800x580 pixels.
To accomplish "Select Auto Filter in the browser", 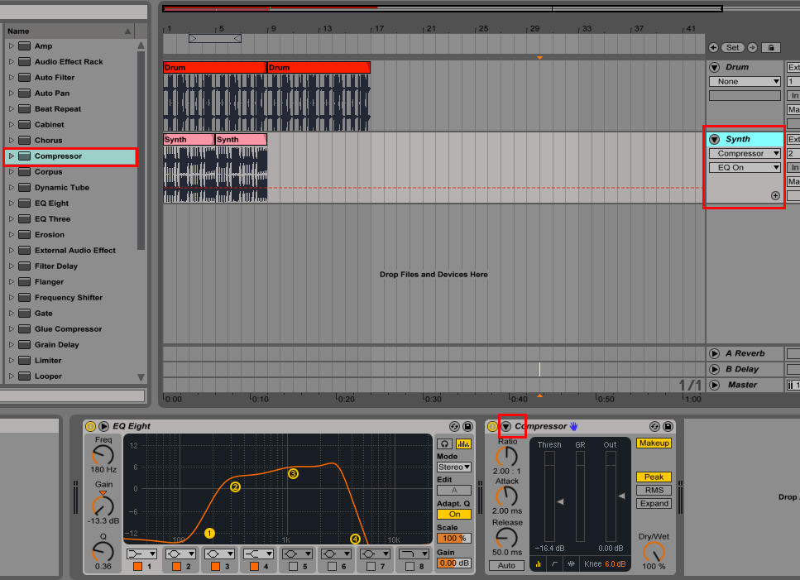I will pyautogui.click(x=55, y=78).
